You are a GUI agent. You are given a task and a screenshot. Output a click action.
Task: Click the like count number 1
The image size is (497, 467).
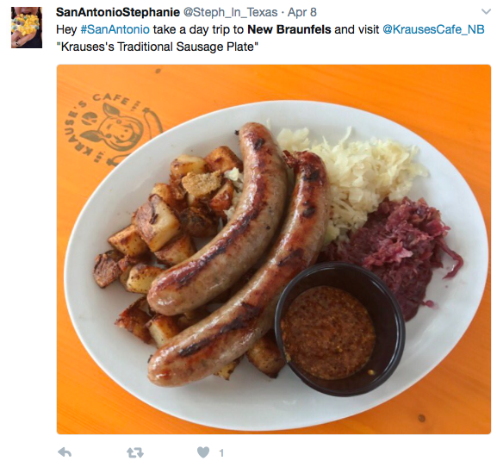click(221, 452)
